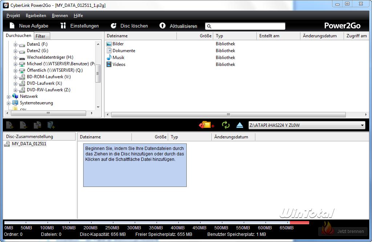Screen dimensions: 372x242
Task: Expand the Systemsteuerung tree node
Action: pos(9,103)
